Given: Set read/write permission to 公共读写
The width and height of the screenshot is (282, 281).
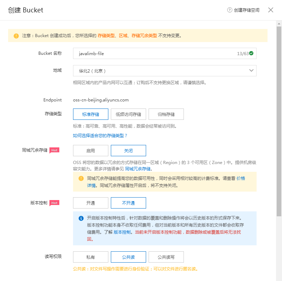Looking at the screenshot, I should pos(166,257).
